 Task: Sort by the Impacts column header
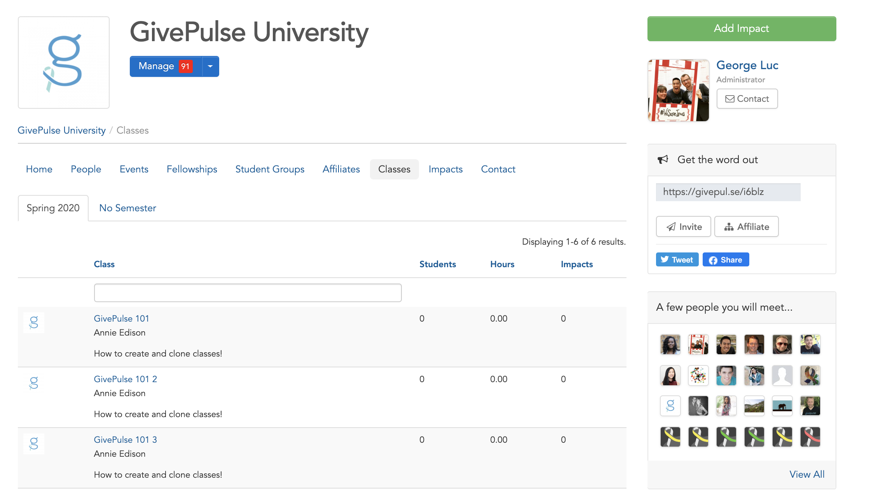point(577,264)
